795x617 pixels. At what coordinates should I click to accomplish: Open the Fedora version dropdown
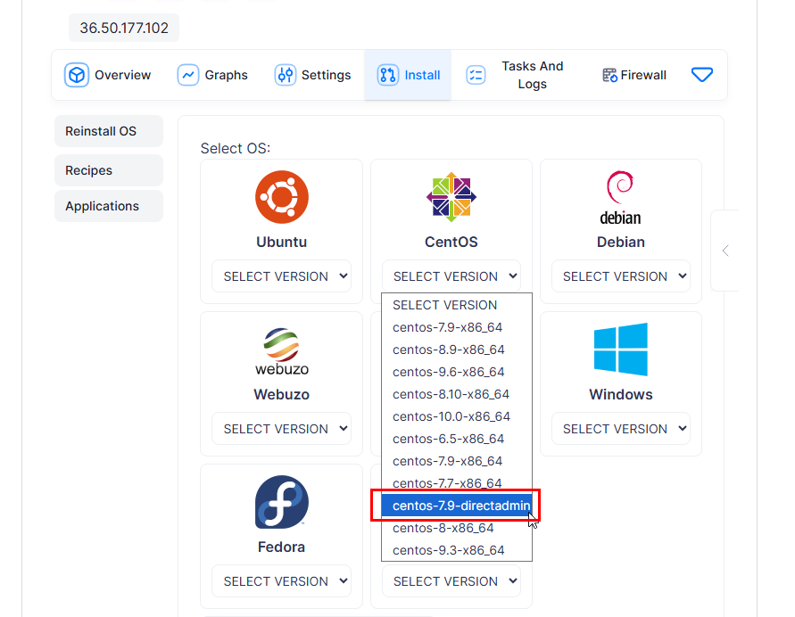click(x=282, y=581)
